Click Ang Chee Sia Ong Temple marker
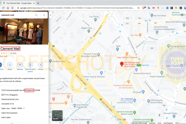 [75, 105]
